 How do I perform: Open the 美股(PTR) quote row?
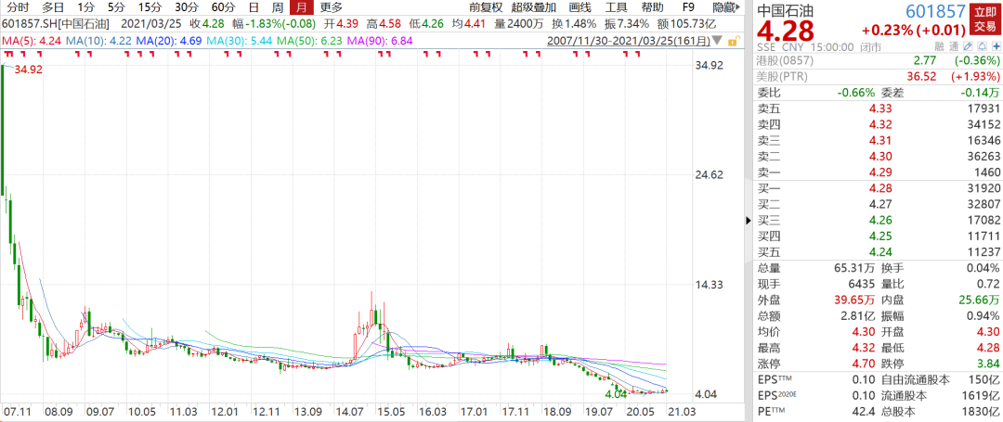tap(879, 76)
